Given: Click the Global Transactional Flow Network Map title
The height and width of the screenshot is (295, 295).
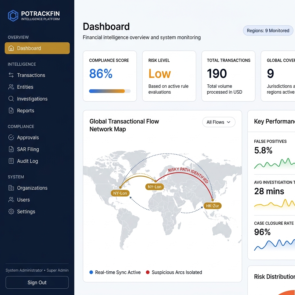Looking at the screenshot, I should click(x=124, y=125).
